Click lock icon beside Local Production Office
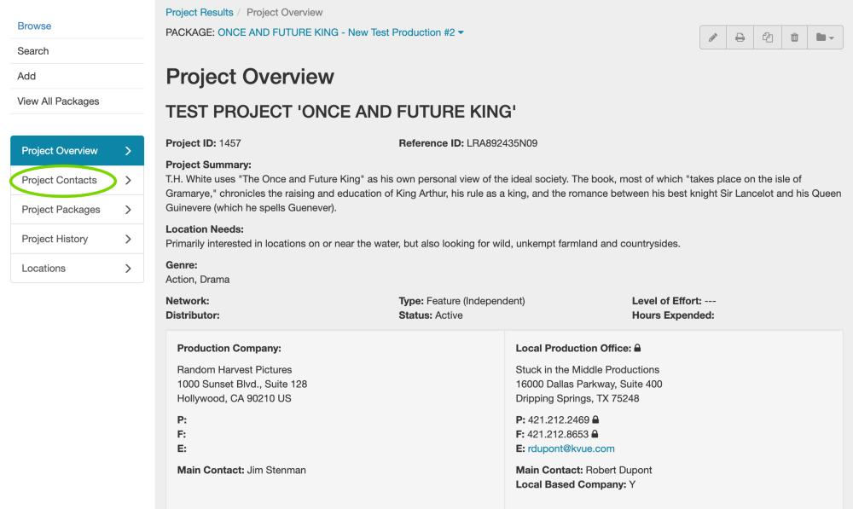This screenshot has width=853, height=509. 637,349
